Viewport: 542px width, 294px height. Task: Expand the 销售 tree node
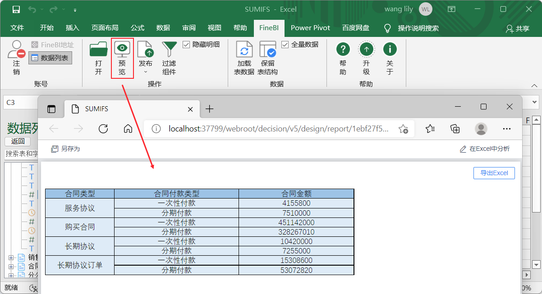[11, 258]
